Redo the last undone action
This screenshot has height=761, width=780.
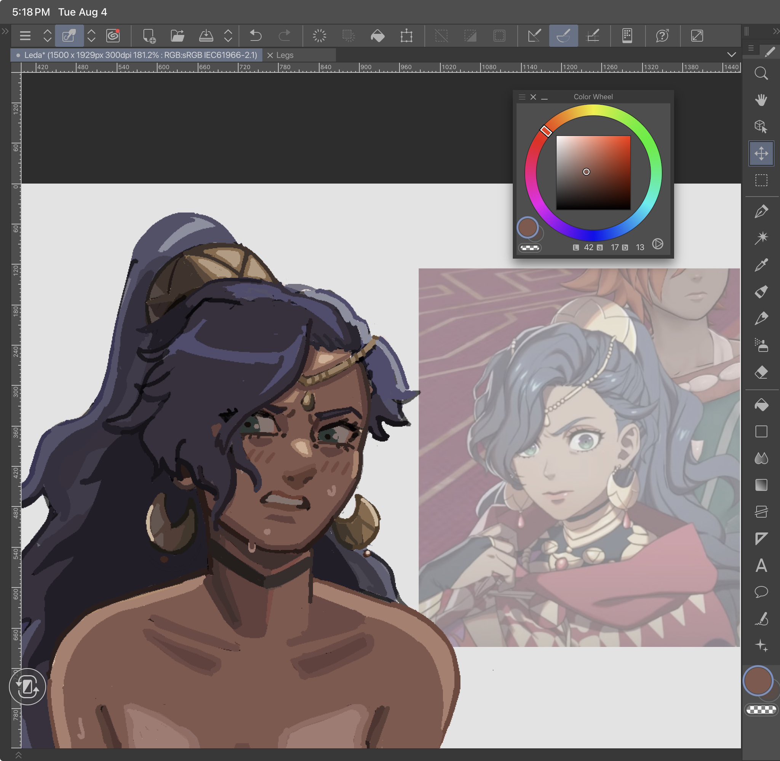pos(284,35)
